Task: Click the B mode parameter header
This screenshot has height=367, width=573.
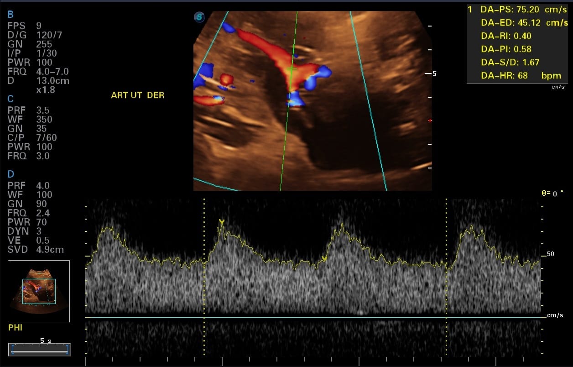Action: 10,15
